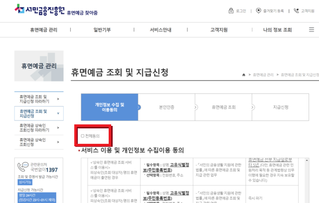Viewport: 319px width, 203px height.
Task: Expand arrow beside 지급신청 따라하기 sidebar item
Action: click(58, 99)
